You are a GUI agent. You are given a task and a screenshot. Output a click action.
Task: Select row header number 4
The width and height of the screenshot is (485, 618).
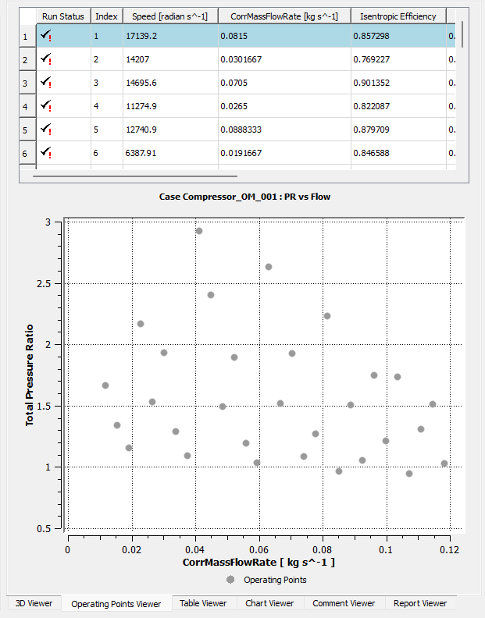tap(27, 106)
